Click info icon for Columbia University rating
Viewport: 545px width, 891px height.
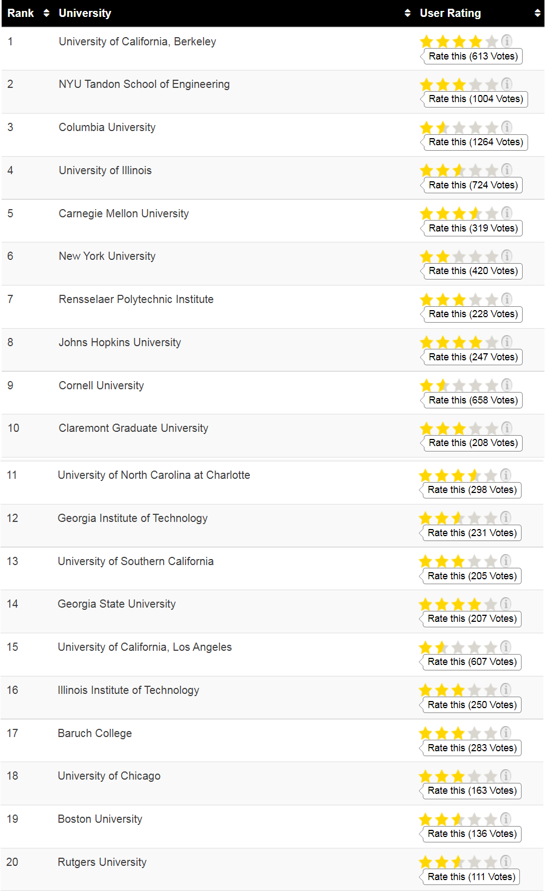(507, 127)
